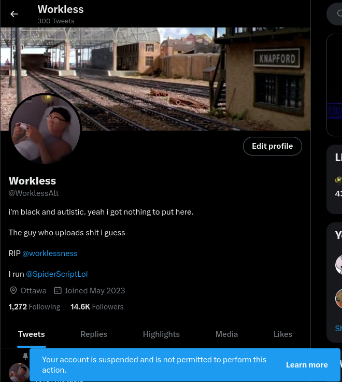Click the pinned tweet pin icon

(x=25, y=356)
